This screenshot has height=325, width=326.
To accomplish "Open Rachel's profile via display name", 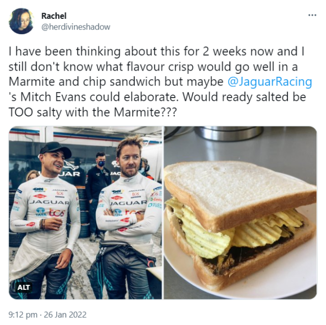I will (x=54, y=16).
